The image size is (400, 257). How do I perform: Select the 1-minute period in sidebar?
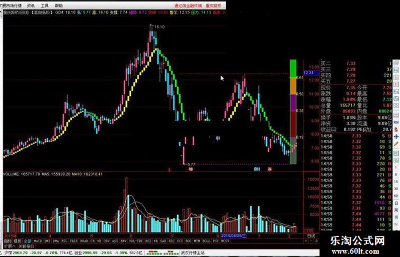(x=396, y=168)
